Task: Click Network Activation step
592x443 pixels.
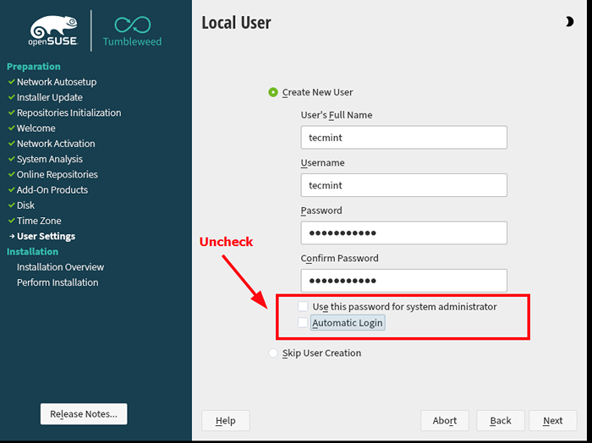Action: [x=56, y=144]
